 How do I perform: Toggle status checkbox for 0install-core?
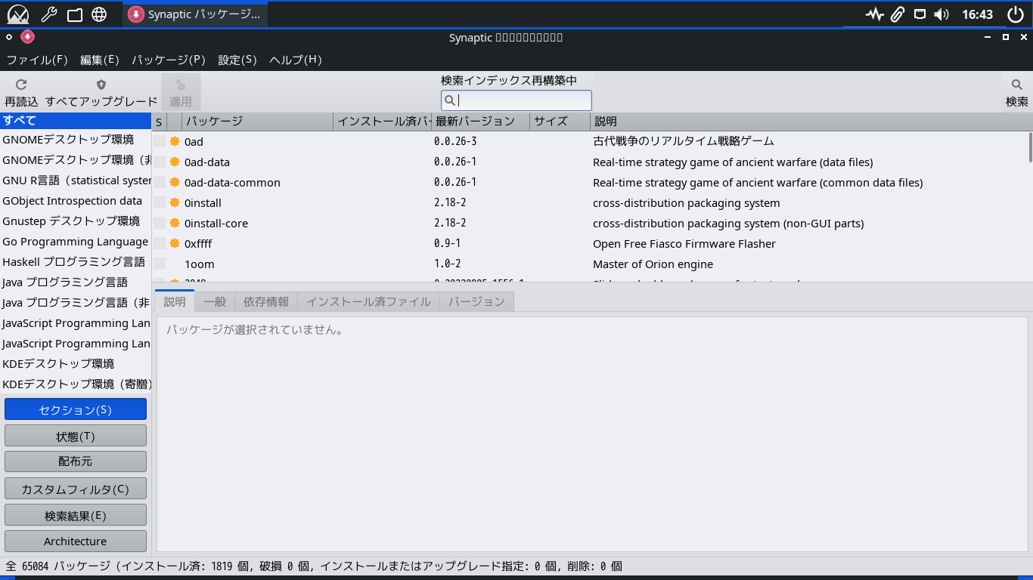click(160, 223)
